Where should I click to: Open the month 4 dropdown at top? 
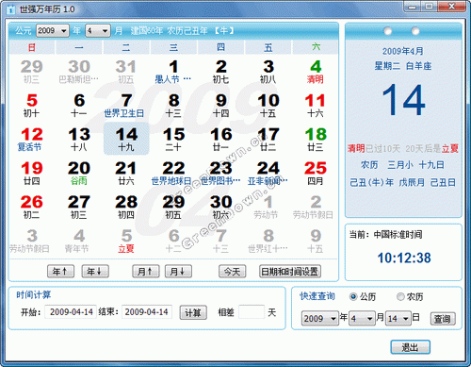[x=98, y=30]
